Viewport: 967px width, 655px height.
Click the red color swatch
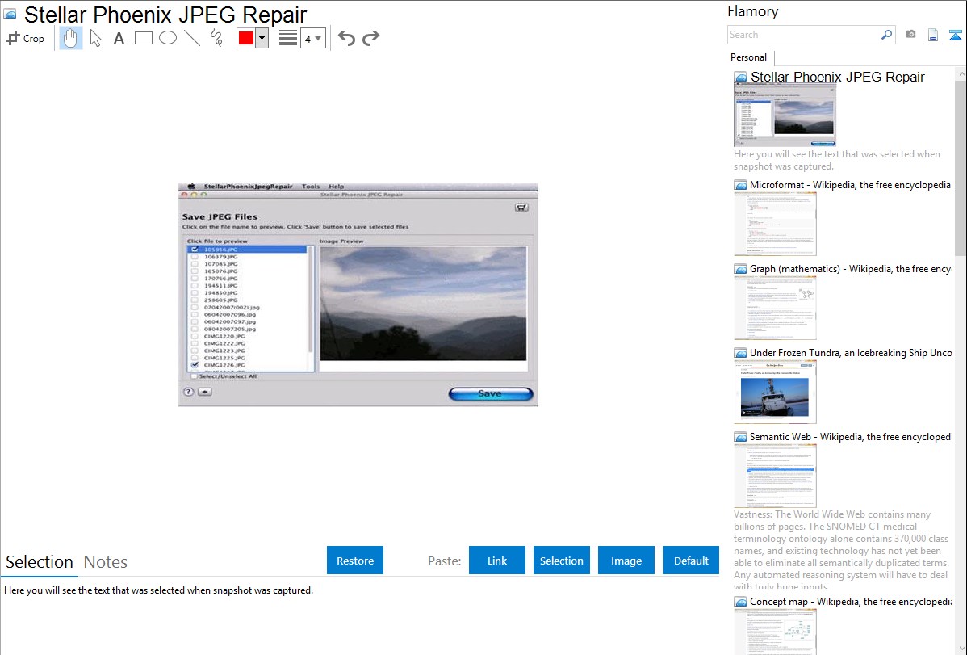coord(246,38)
